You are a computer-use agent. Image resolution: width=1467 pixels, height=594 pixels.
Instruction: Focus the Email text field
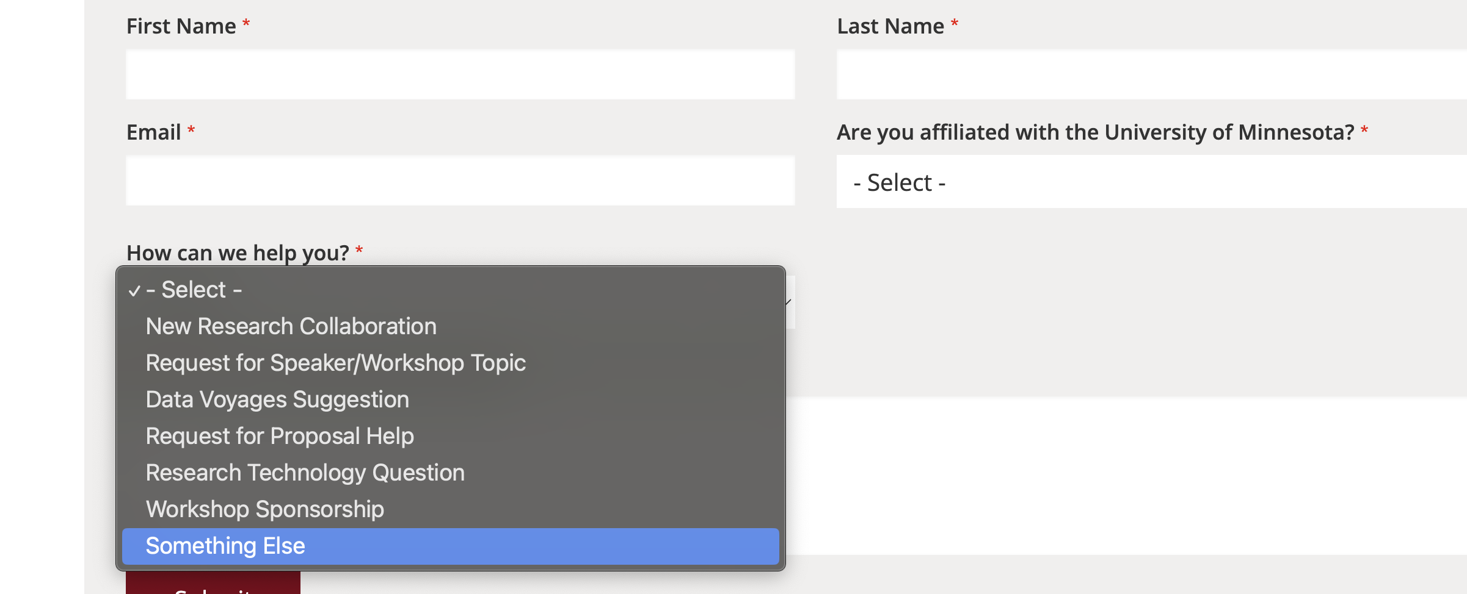460,181
